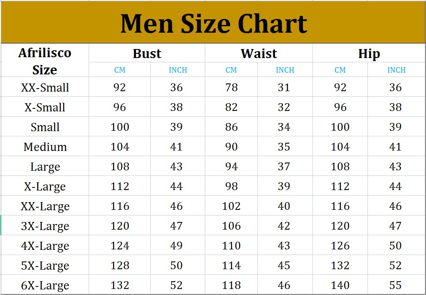Screen dimensions: 426x295
Task: Click X-Small waist CM value 82
Action: point(231,108)
